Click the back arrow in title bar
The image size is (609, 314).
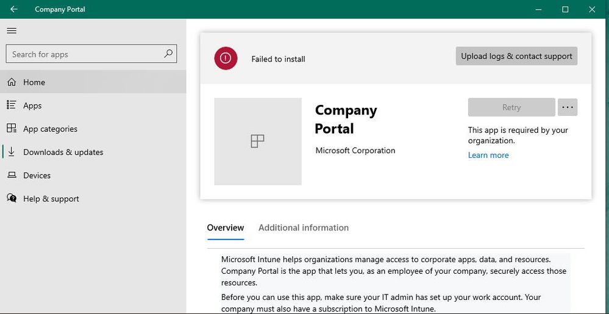click(13, 9)
